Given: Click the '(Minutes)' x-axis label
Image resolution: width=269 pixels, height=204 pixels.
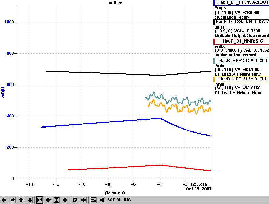Looking at the screenshot, I should pyautogui.click(x=115, y=193).
